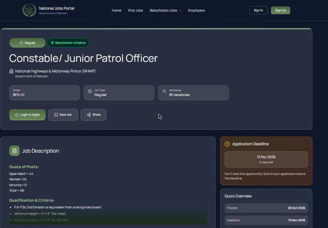Click the 80 vacancies text
328x228 pixels.
pos(179,95)
